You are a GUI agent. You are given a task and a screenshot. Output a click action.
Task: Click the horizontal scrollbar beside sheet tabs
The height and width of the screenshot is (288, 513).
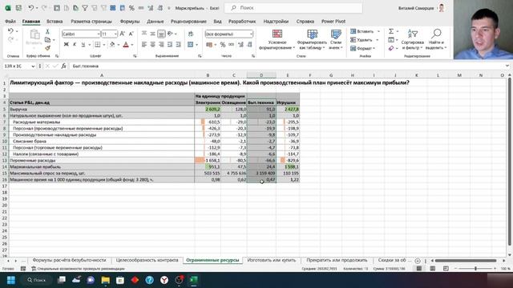[466, 261]
